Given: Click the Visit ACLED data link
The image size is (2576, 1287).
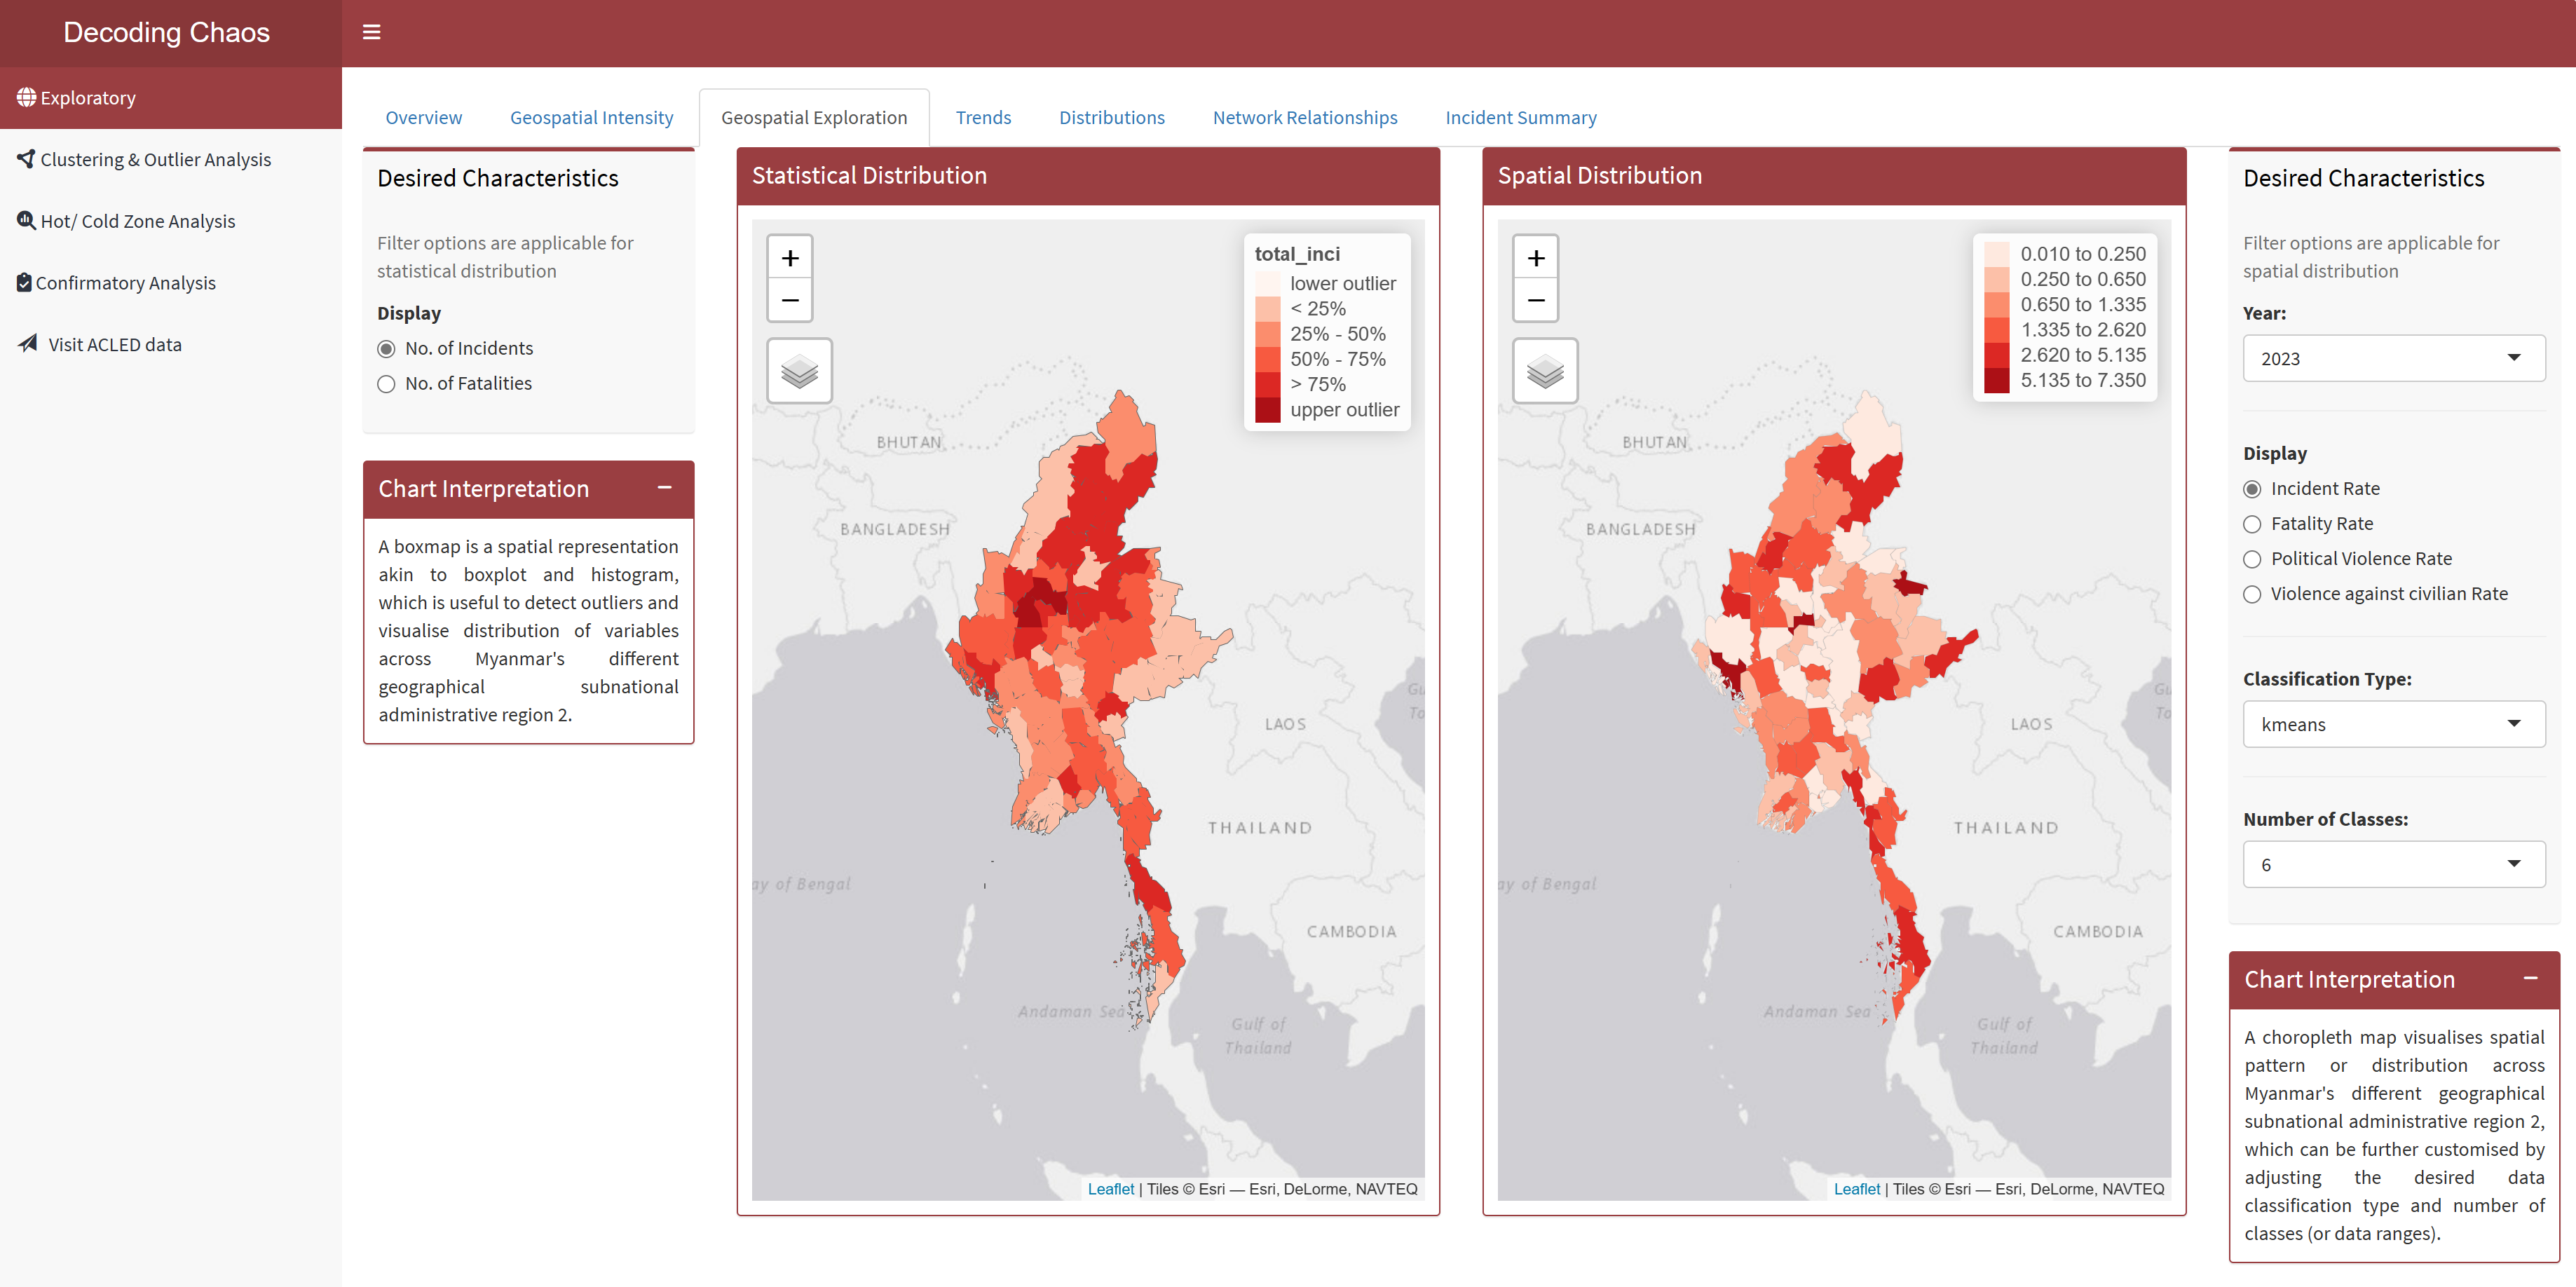Looking at the screenshot, I should point(114,344).
